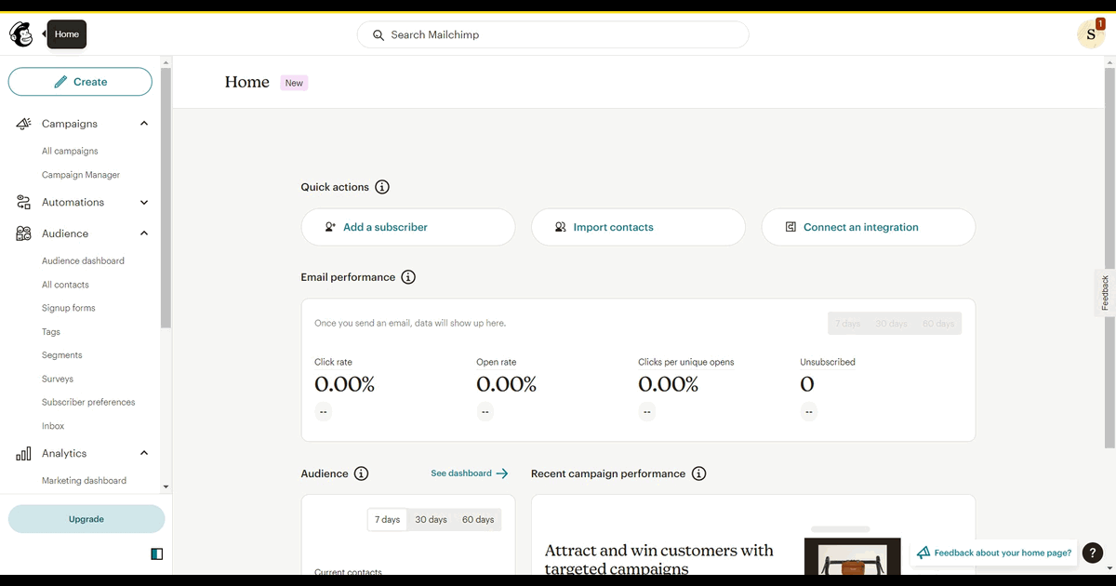Viewport: 1116px width, 586px height.
Task: Open the account avatar with notification badge
Action: click(x=1091, y=34)
